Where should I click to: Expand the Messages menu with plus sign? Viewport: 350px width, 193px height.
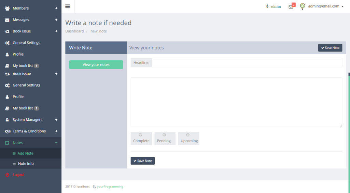click(x=56, y=20)
